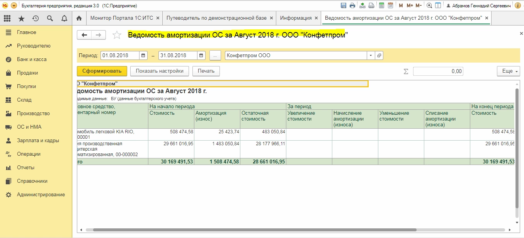Viewport: 524px width, 238px height.
Task: Open the period selection ellipsis button
Action: click(x=215, y=55)
